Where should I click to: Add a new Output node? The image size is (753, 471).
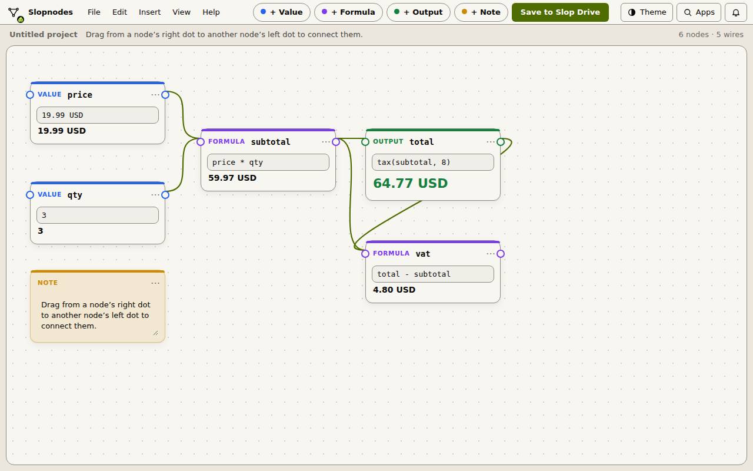click(x=418, y=12)
